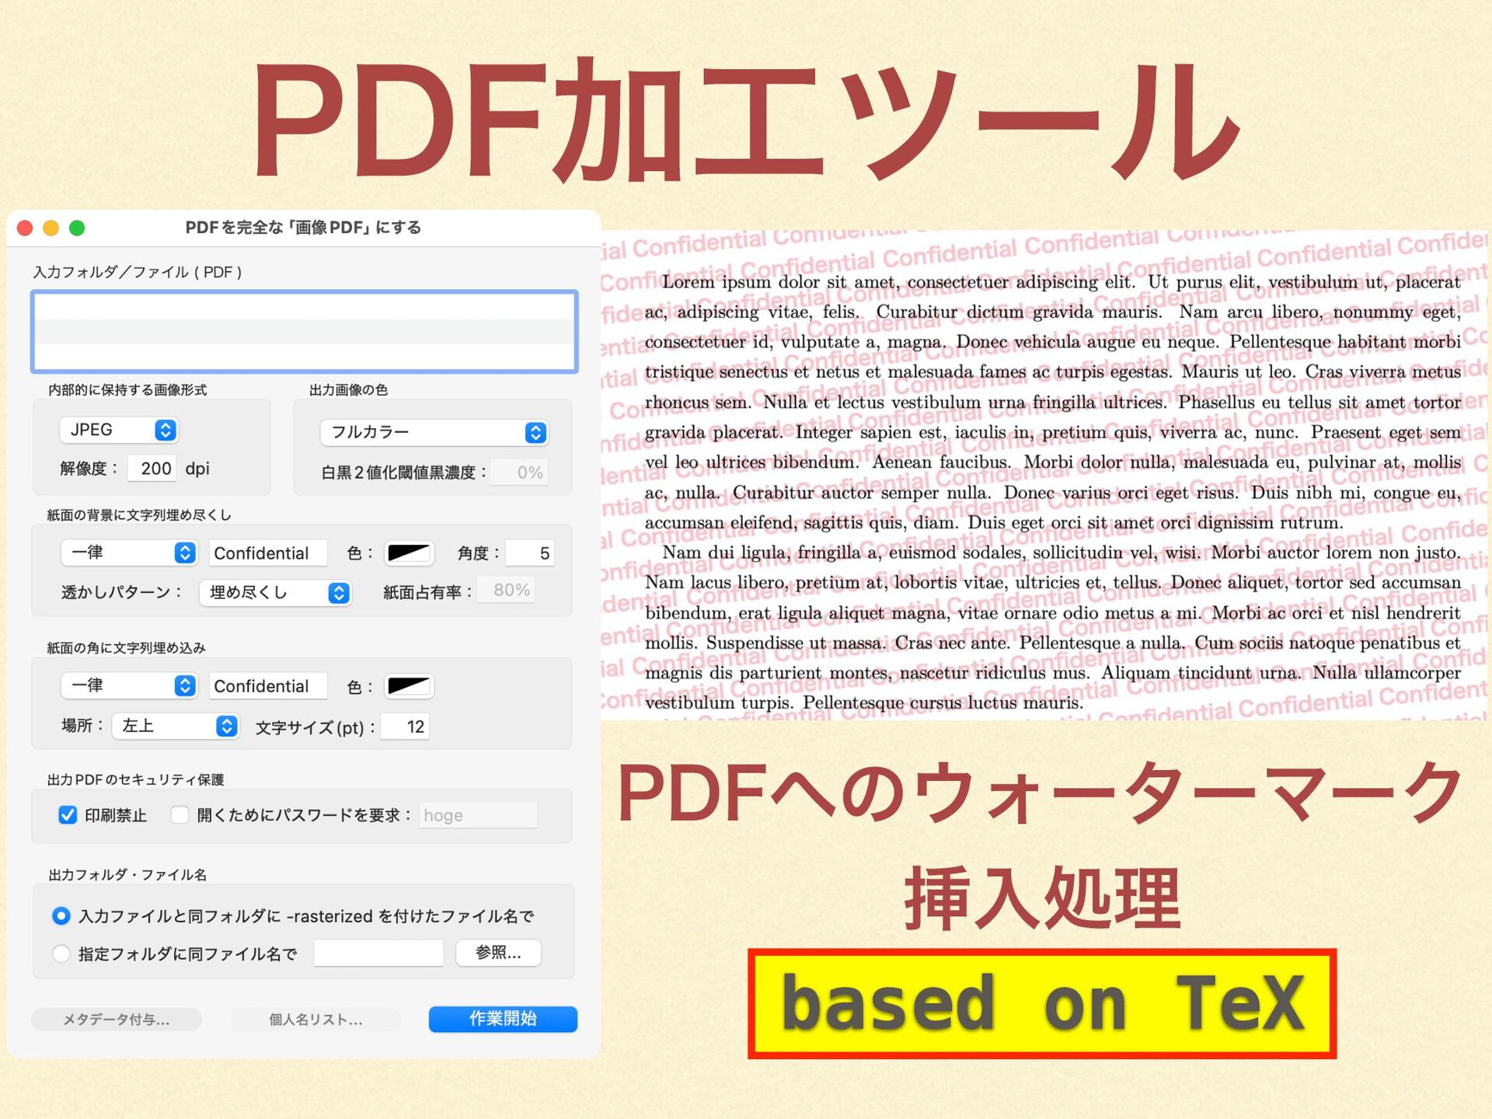Close the PDF window with red button

25,228
